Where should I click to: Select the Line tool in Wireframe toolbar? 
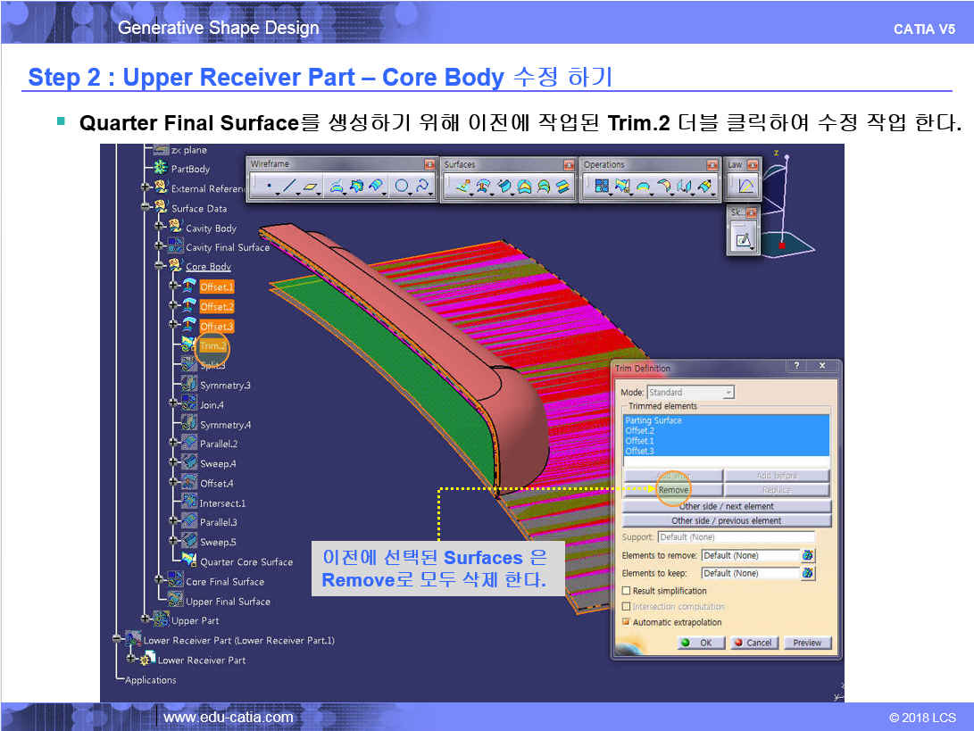pos(288,187)
